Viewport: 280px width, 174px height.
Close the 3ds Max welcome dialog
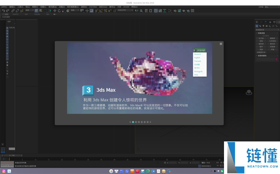point(221,44)
